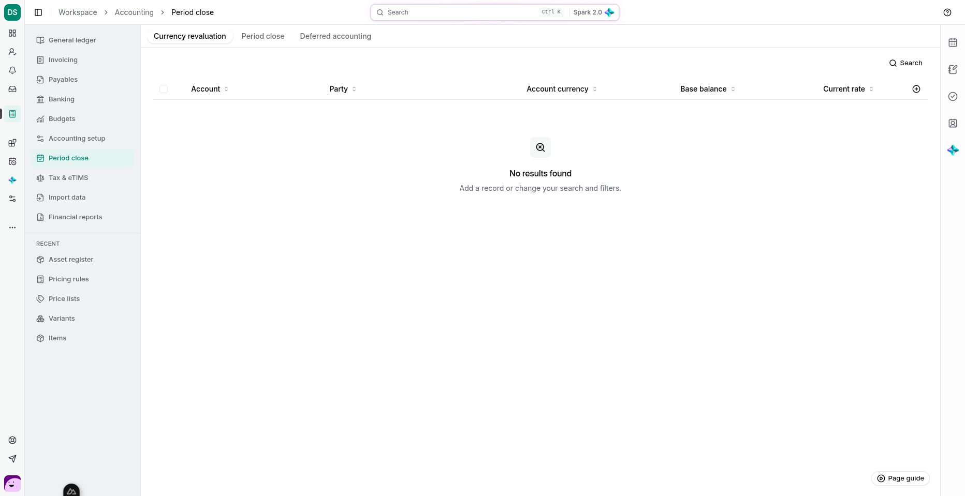Click the table Search button
The width and height of the screenshot is (965, 496).
(x=906, y=63)
